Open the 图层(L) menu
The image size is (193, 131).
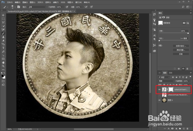click(x=32, y=2)
